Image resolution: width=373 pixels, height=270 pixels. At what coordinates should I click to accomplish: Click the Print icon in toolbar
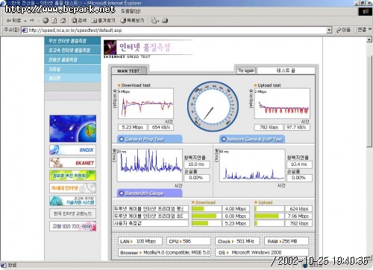pos(165,21)
